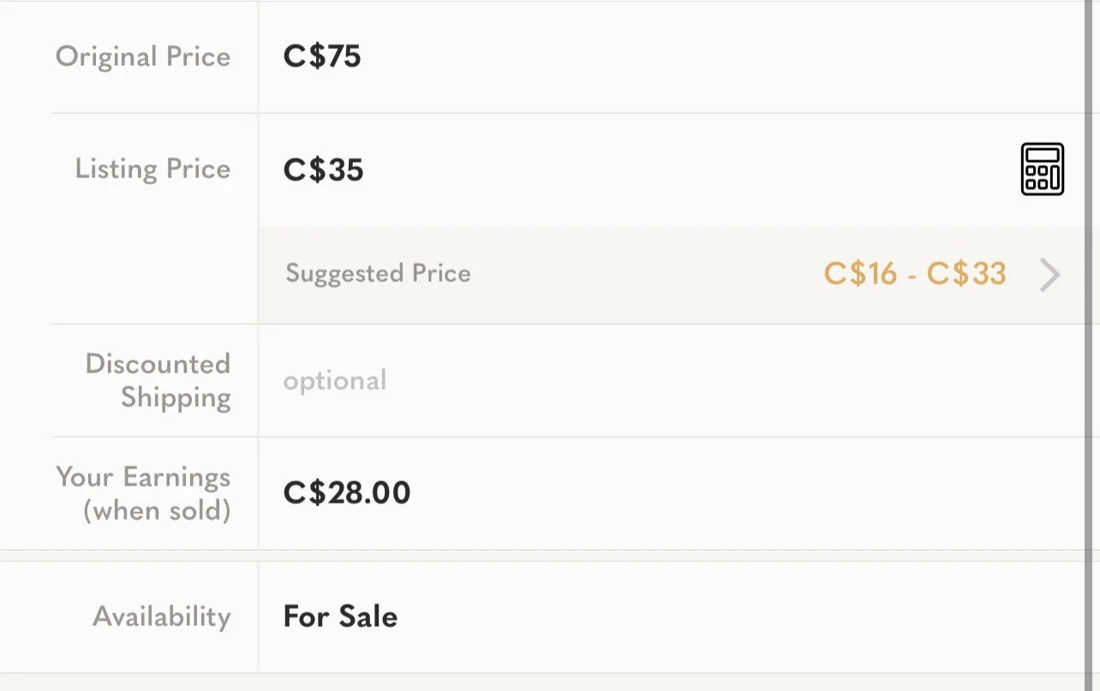
Task: Click the word Discounted in shipping label
Action: (158, 364)
